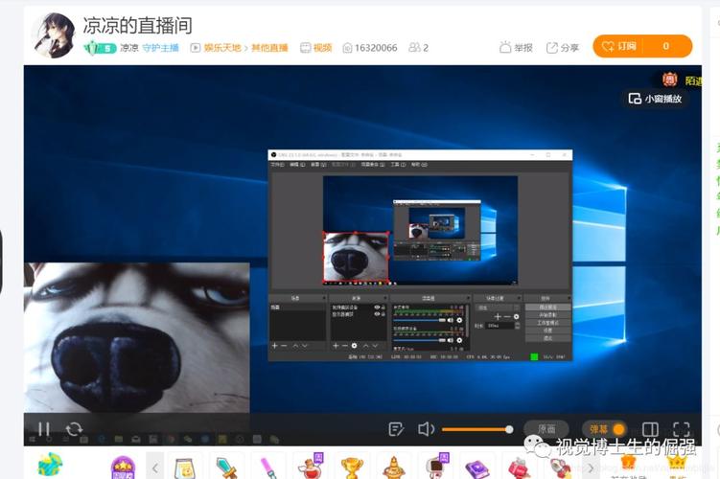Click the viewer count icon showing 2
The width and height of the screenshot is (720, 479).
tap(414, 47)
